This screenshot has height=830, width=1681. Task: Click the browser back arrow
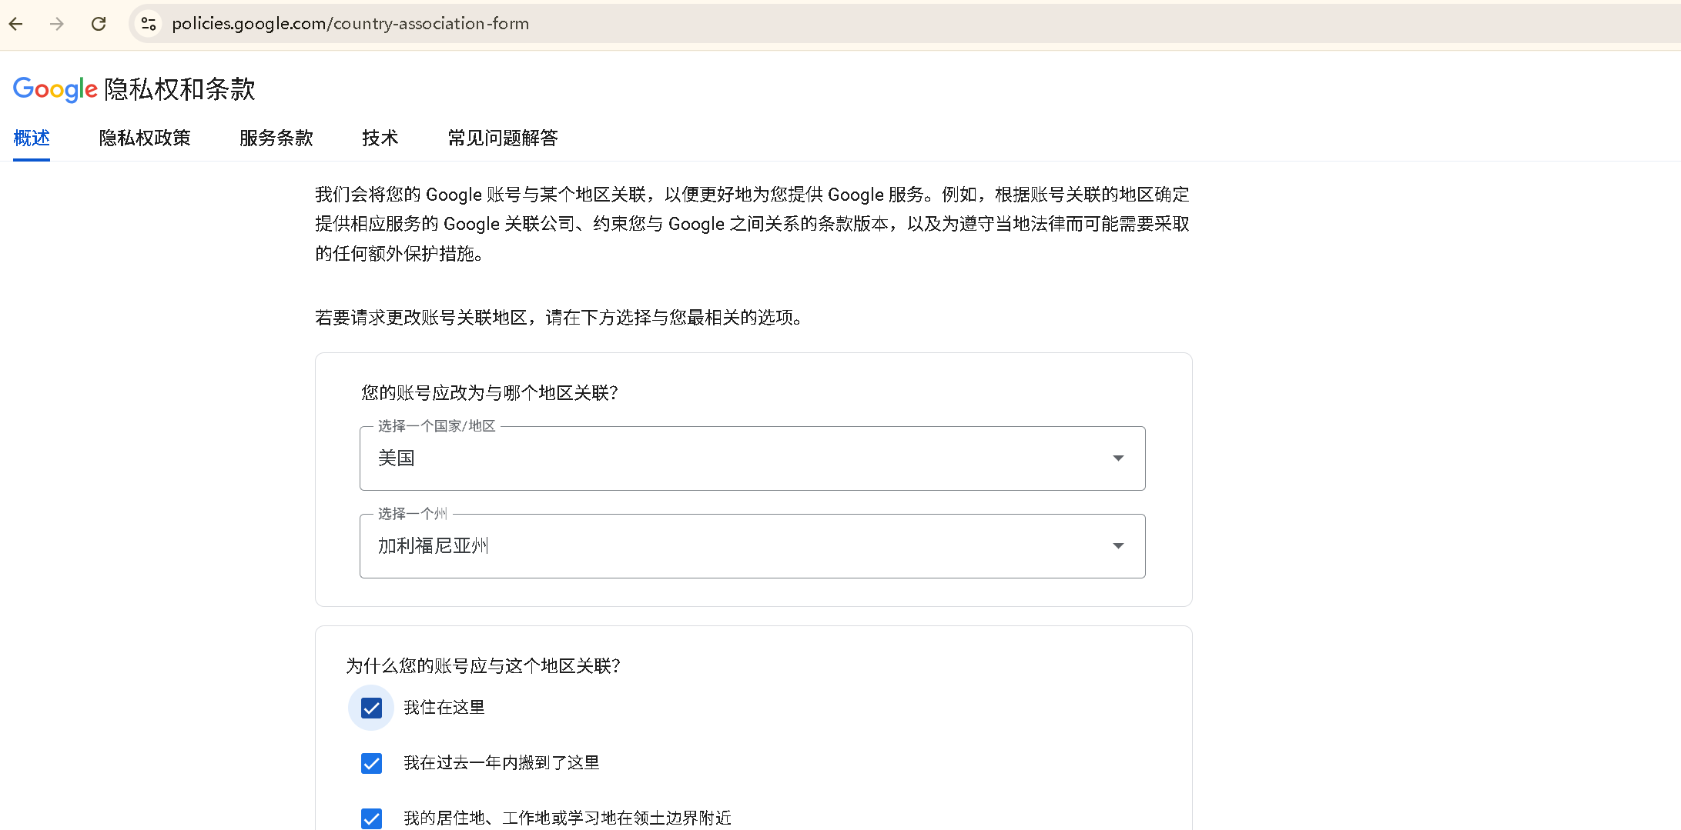point(16,24)
